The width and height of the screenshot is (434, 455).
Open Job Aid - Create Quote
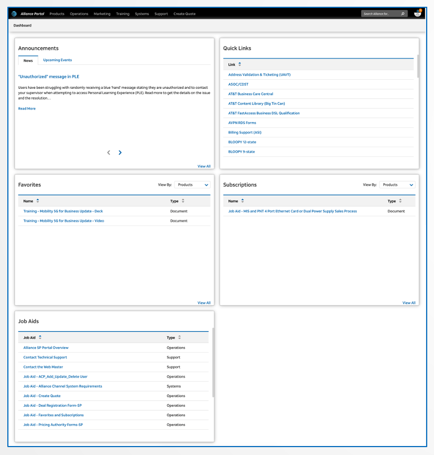click(42, 396)
